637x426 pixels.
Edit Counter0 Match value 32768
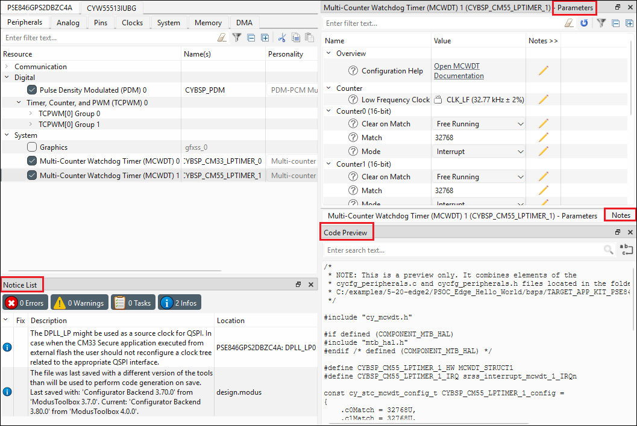479,138
